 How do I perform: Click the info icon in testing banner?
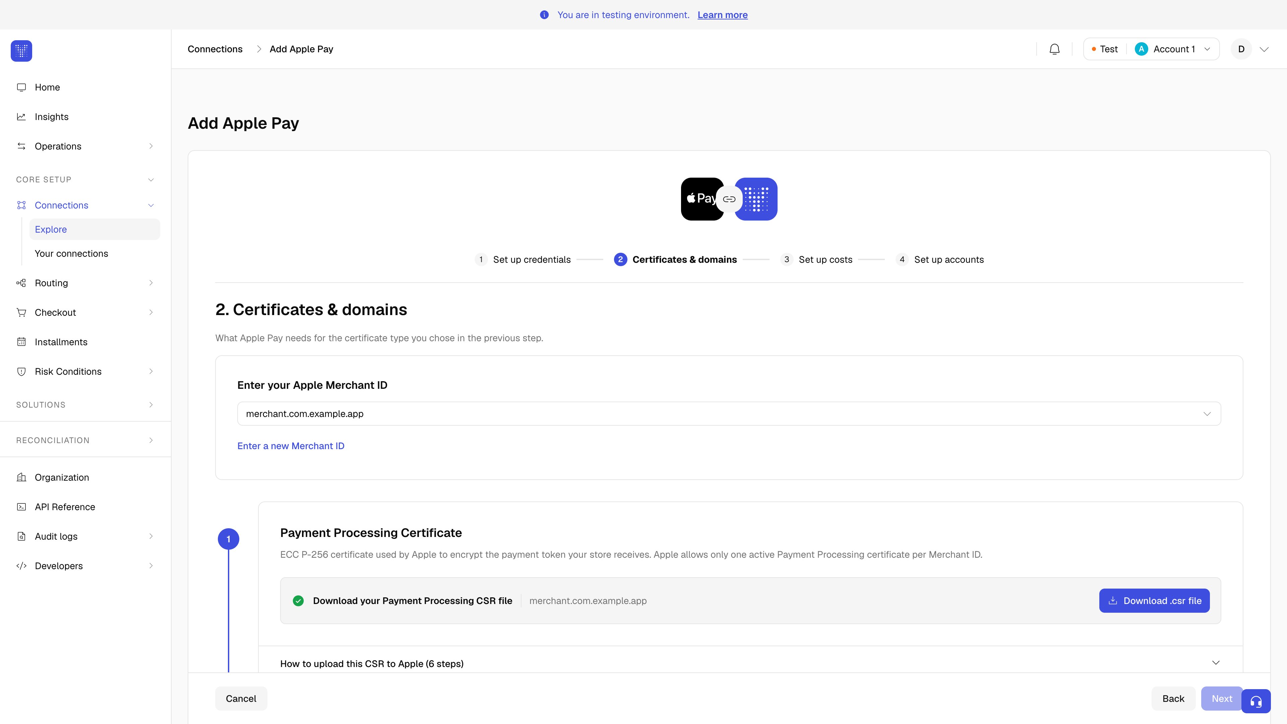pyautogui.click(x=544, y=15)
